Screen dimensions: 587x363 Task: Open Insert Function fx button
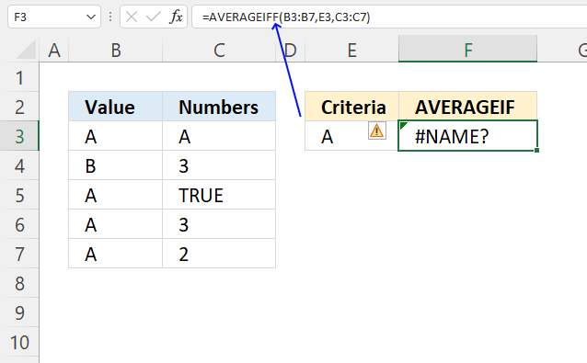[x=176, y=17]
